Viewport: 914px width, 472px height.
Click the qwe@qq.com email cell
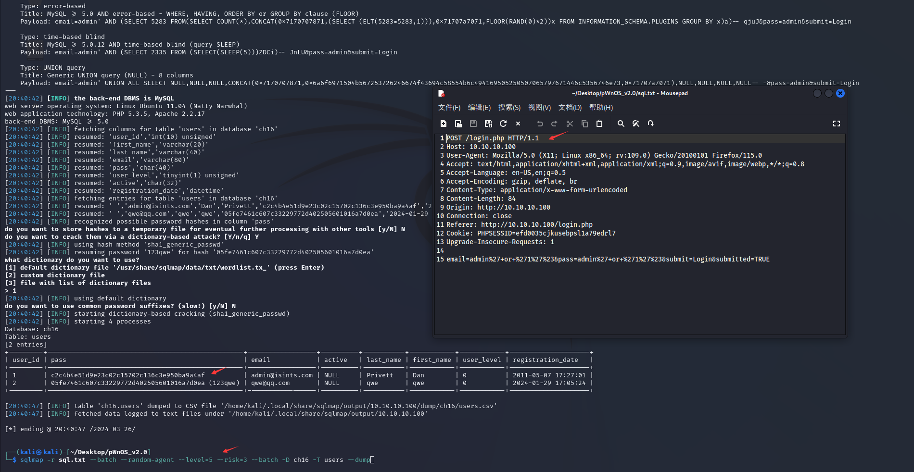coord(270,383)
